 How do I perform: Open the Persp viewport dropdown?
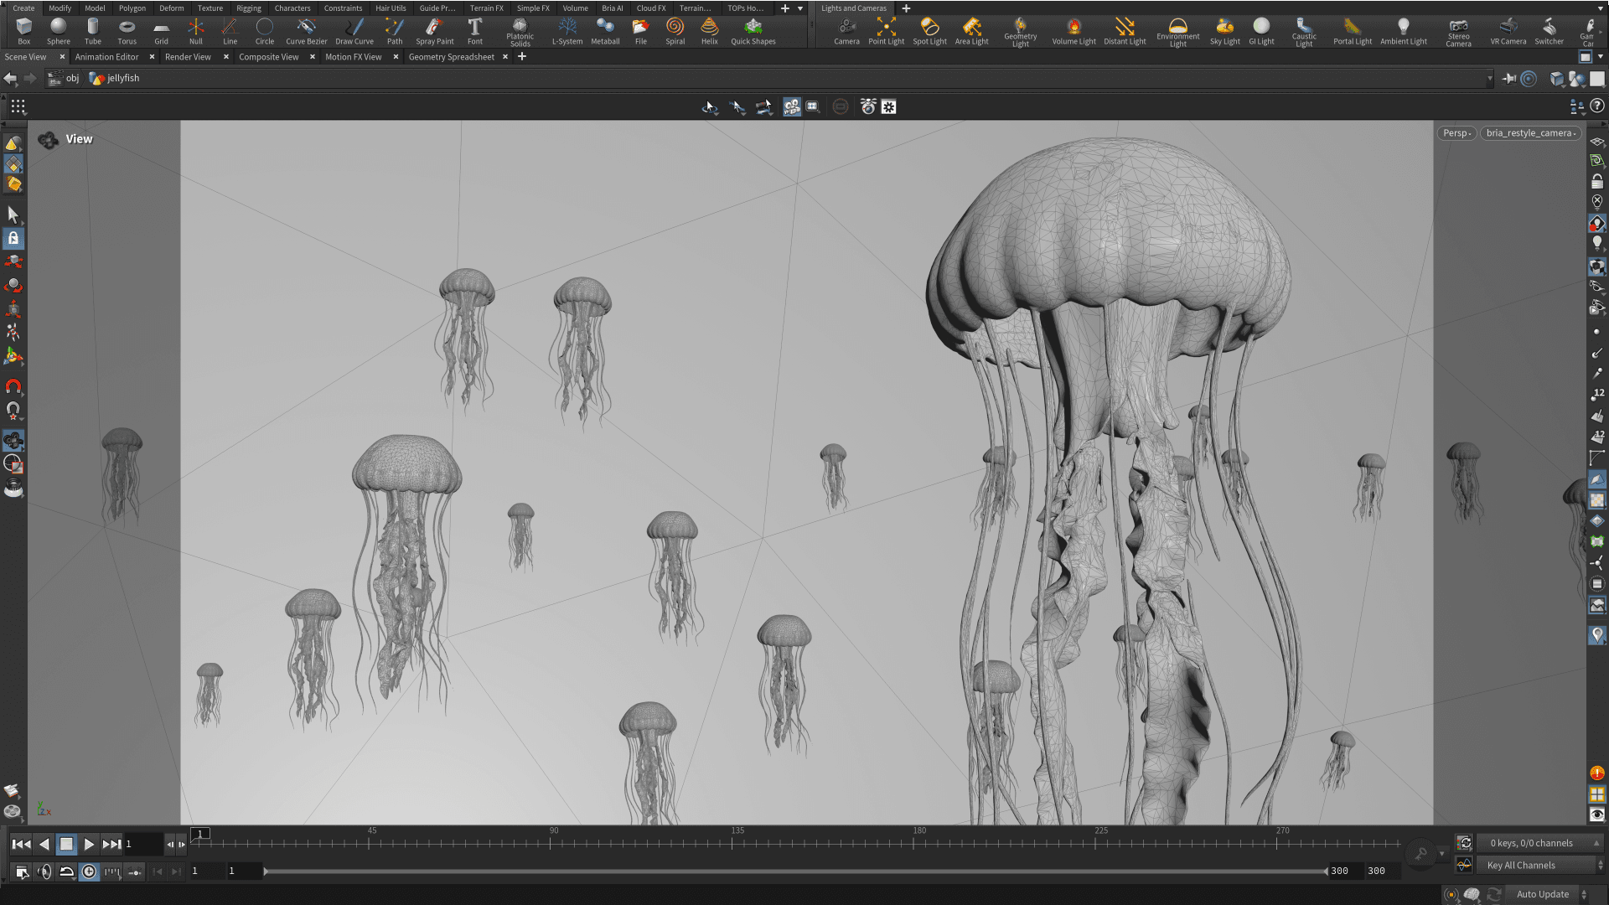1456,133
